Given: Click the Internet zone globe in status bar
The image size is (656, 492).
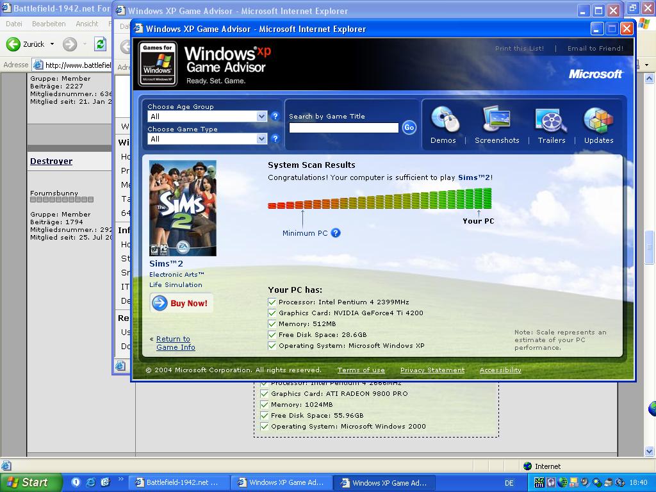Looking at the screenshot, I should tap(528, 466).
